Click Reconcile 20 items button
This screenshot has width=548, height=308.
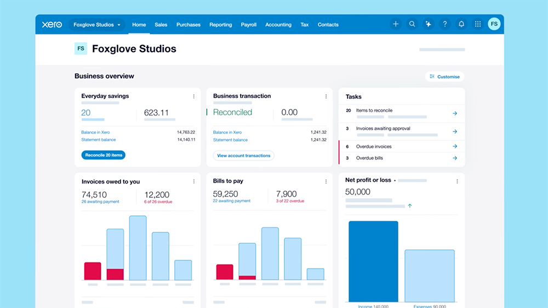(104, 155)
